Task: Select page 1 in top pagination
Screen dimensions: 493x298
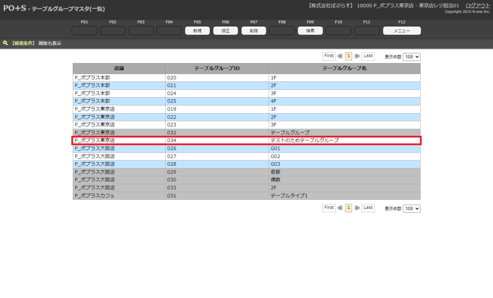Action: tap(349, 56)
